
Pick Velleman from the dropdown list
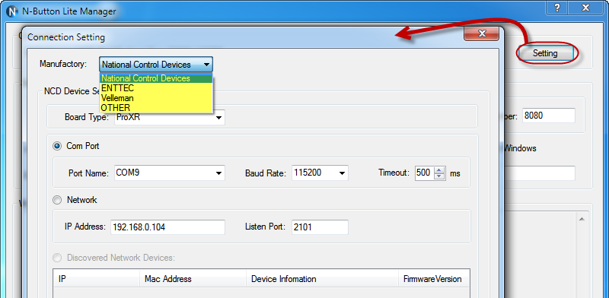pos(156,98)
